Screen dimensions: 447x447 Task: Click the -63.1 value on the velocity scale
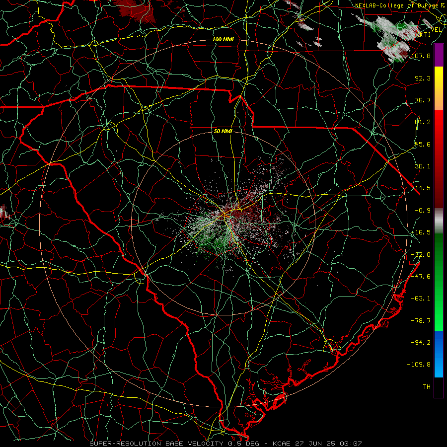click(421, 298)
